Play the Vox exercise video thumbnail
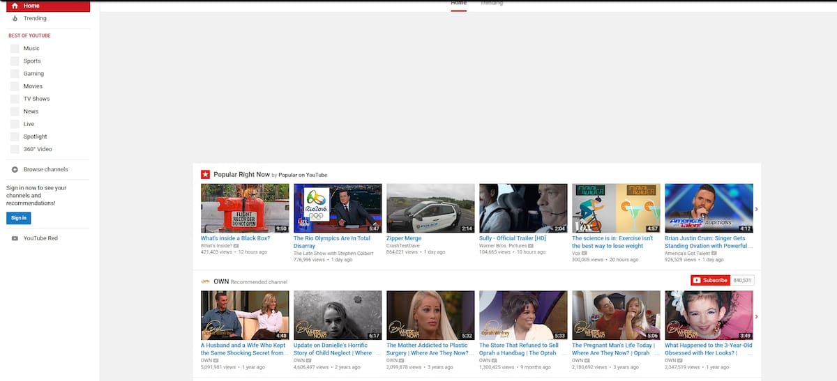This screenshot has height=381, width=837. [x=616, y=208]
